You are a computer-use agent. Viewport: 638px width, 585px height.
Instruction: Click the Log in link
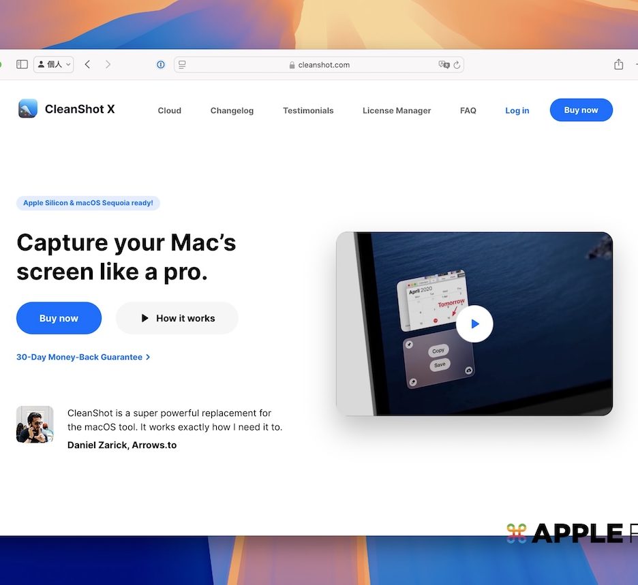[x=517, y=110]
